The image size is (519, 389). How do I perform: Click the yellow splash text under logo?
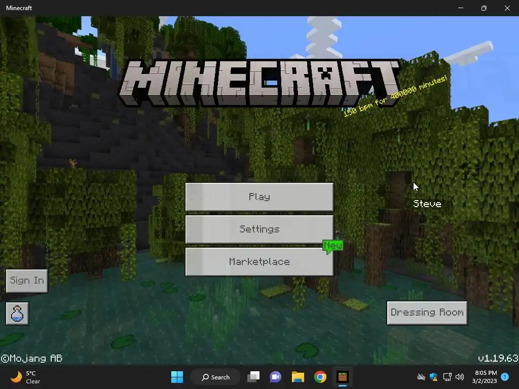tap(395, 96)
